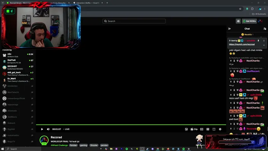Click Rezzrad username in chat
The image size is (268, 151).
click(251, 129)
